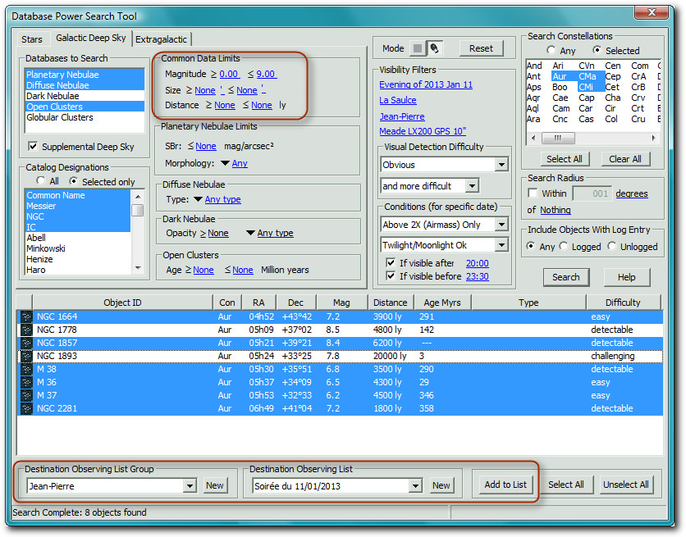Screen dimensions: 686x537
Task: Open the Help button
Action: 626,277
